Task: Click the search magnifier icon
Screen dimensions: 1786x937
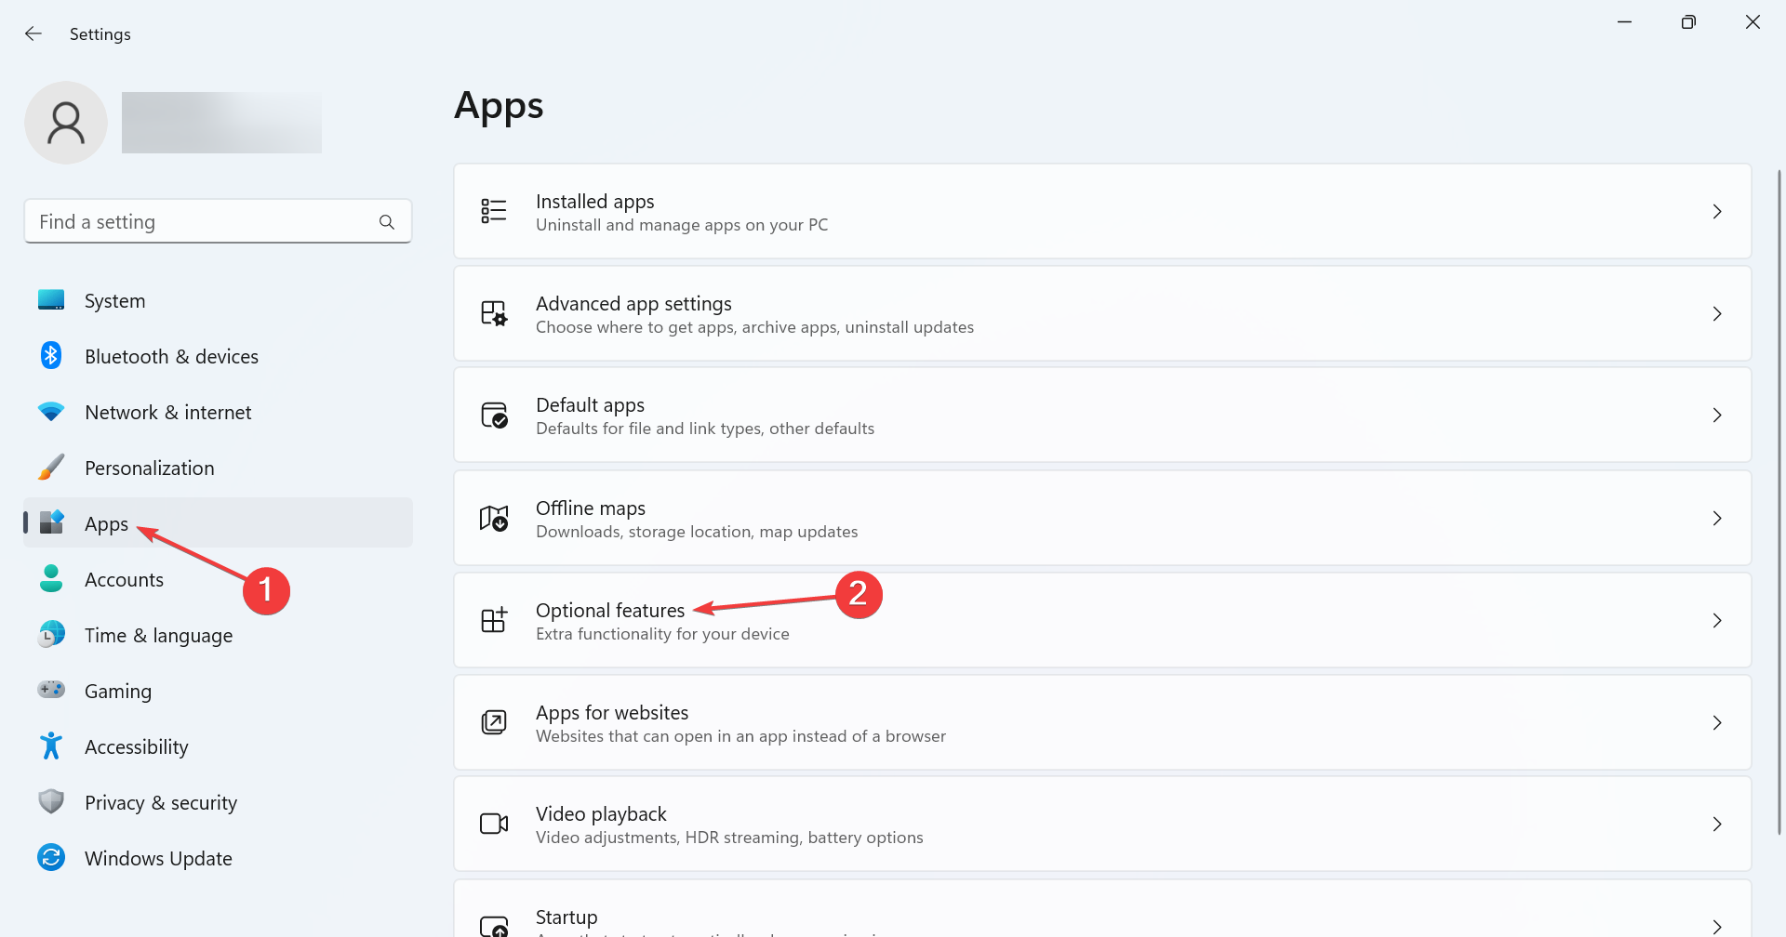Action: (387, 222)
